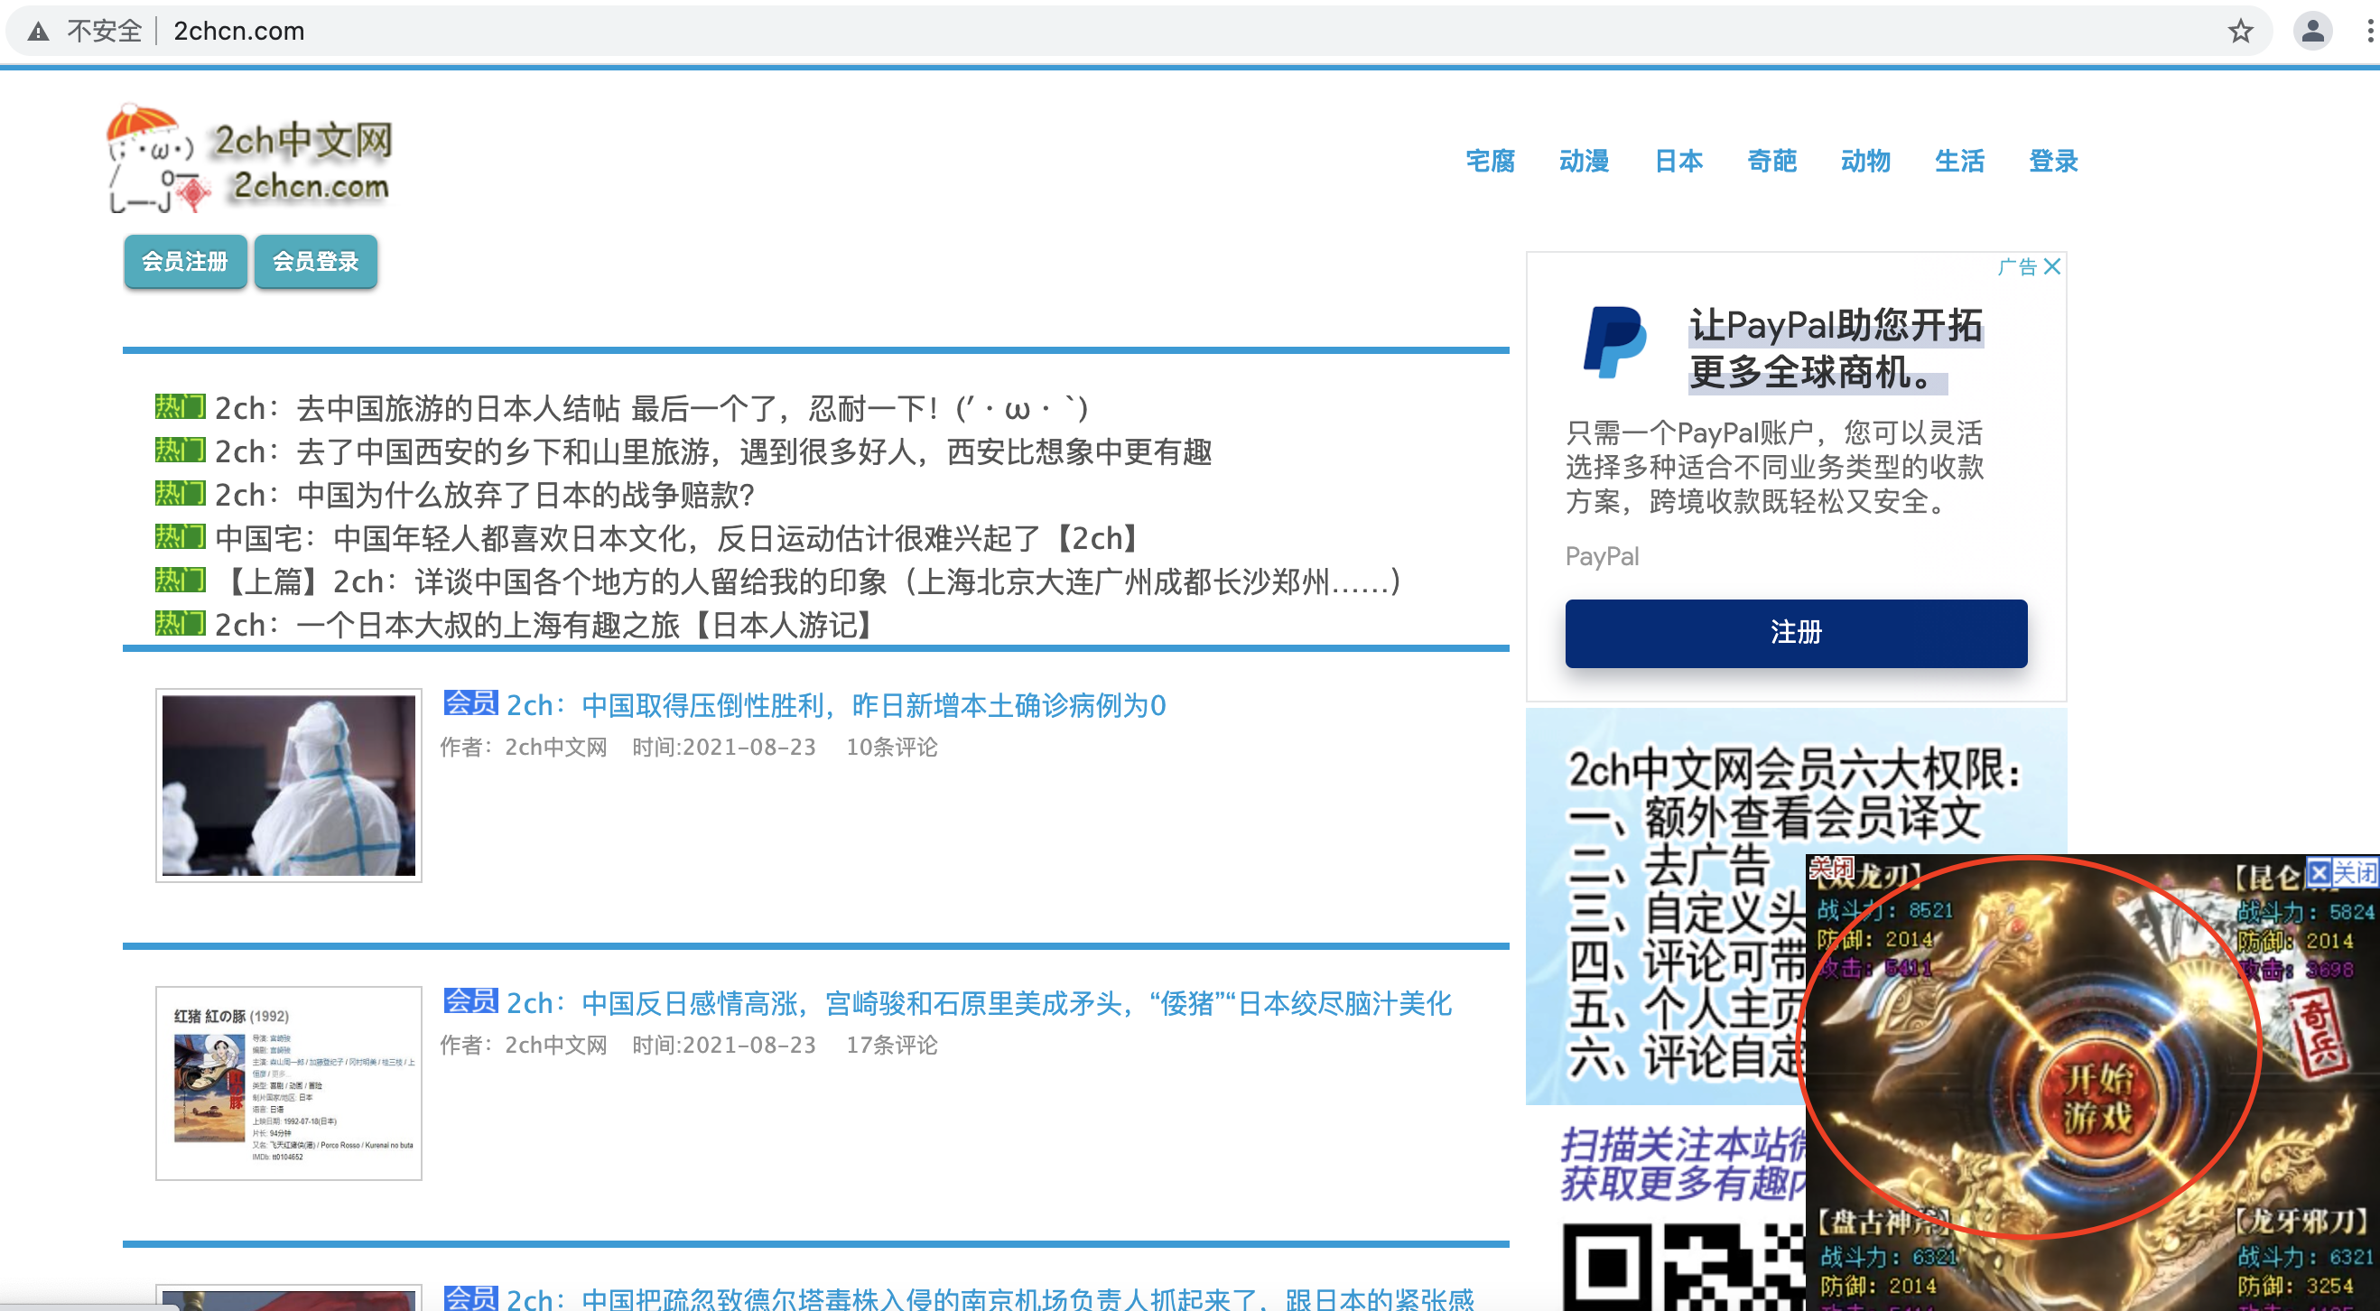Dismiss the floating ad via 关闭 on its left
The image size is (2380, 1311).
click(1833, 869)
